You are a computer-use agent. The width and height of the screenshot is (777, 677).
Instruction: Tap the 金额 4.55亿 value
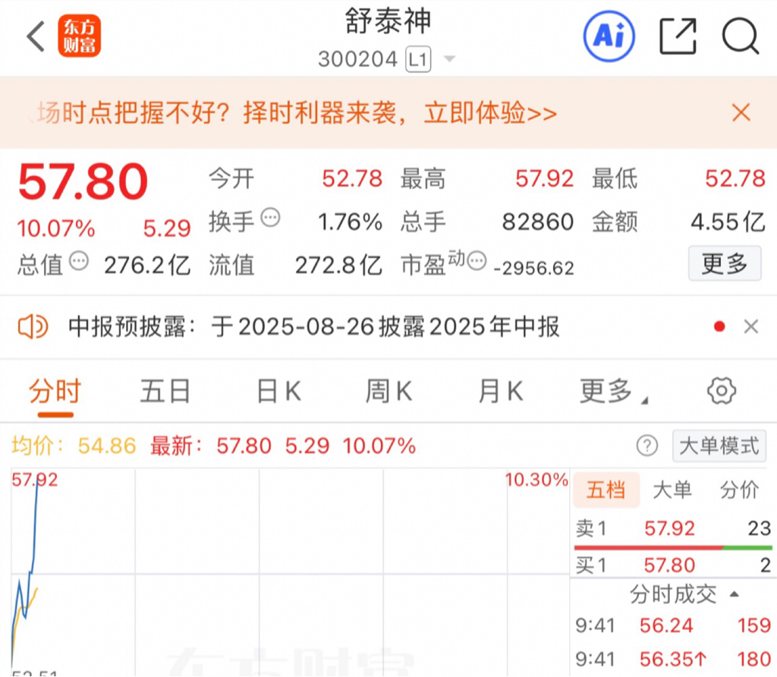728,222
